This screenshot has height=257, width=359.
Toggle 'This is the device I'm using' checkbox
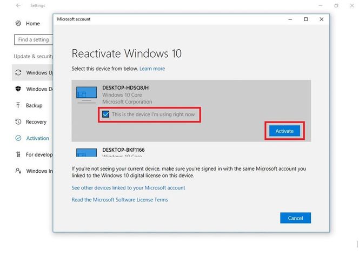click(106, 114)
